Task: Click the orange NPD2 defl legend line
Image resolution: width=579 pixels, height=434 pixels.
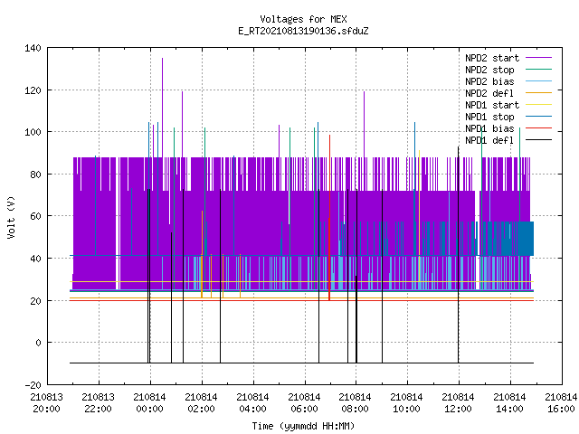Action: click(538, 93)
